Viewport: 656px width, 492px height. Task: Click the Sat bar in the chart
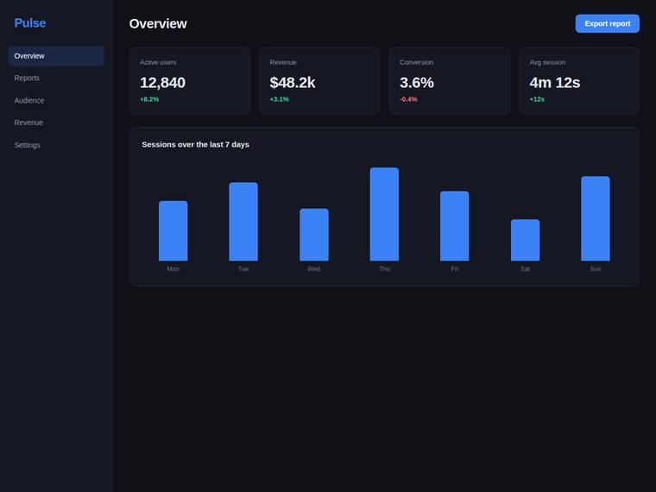click(x=526, y=240)
